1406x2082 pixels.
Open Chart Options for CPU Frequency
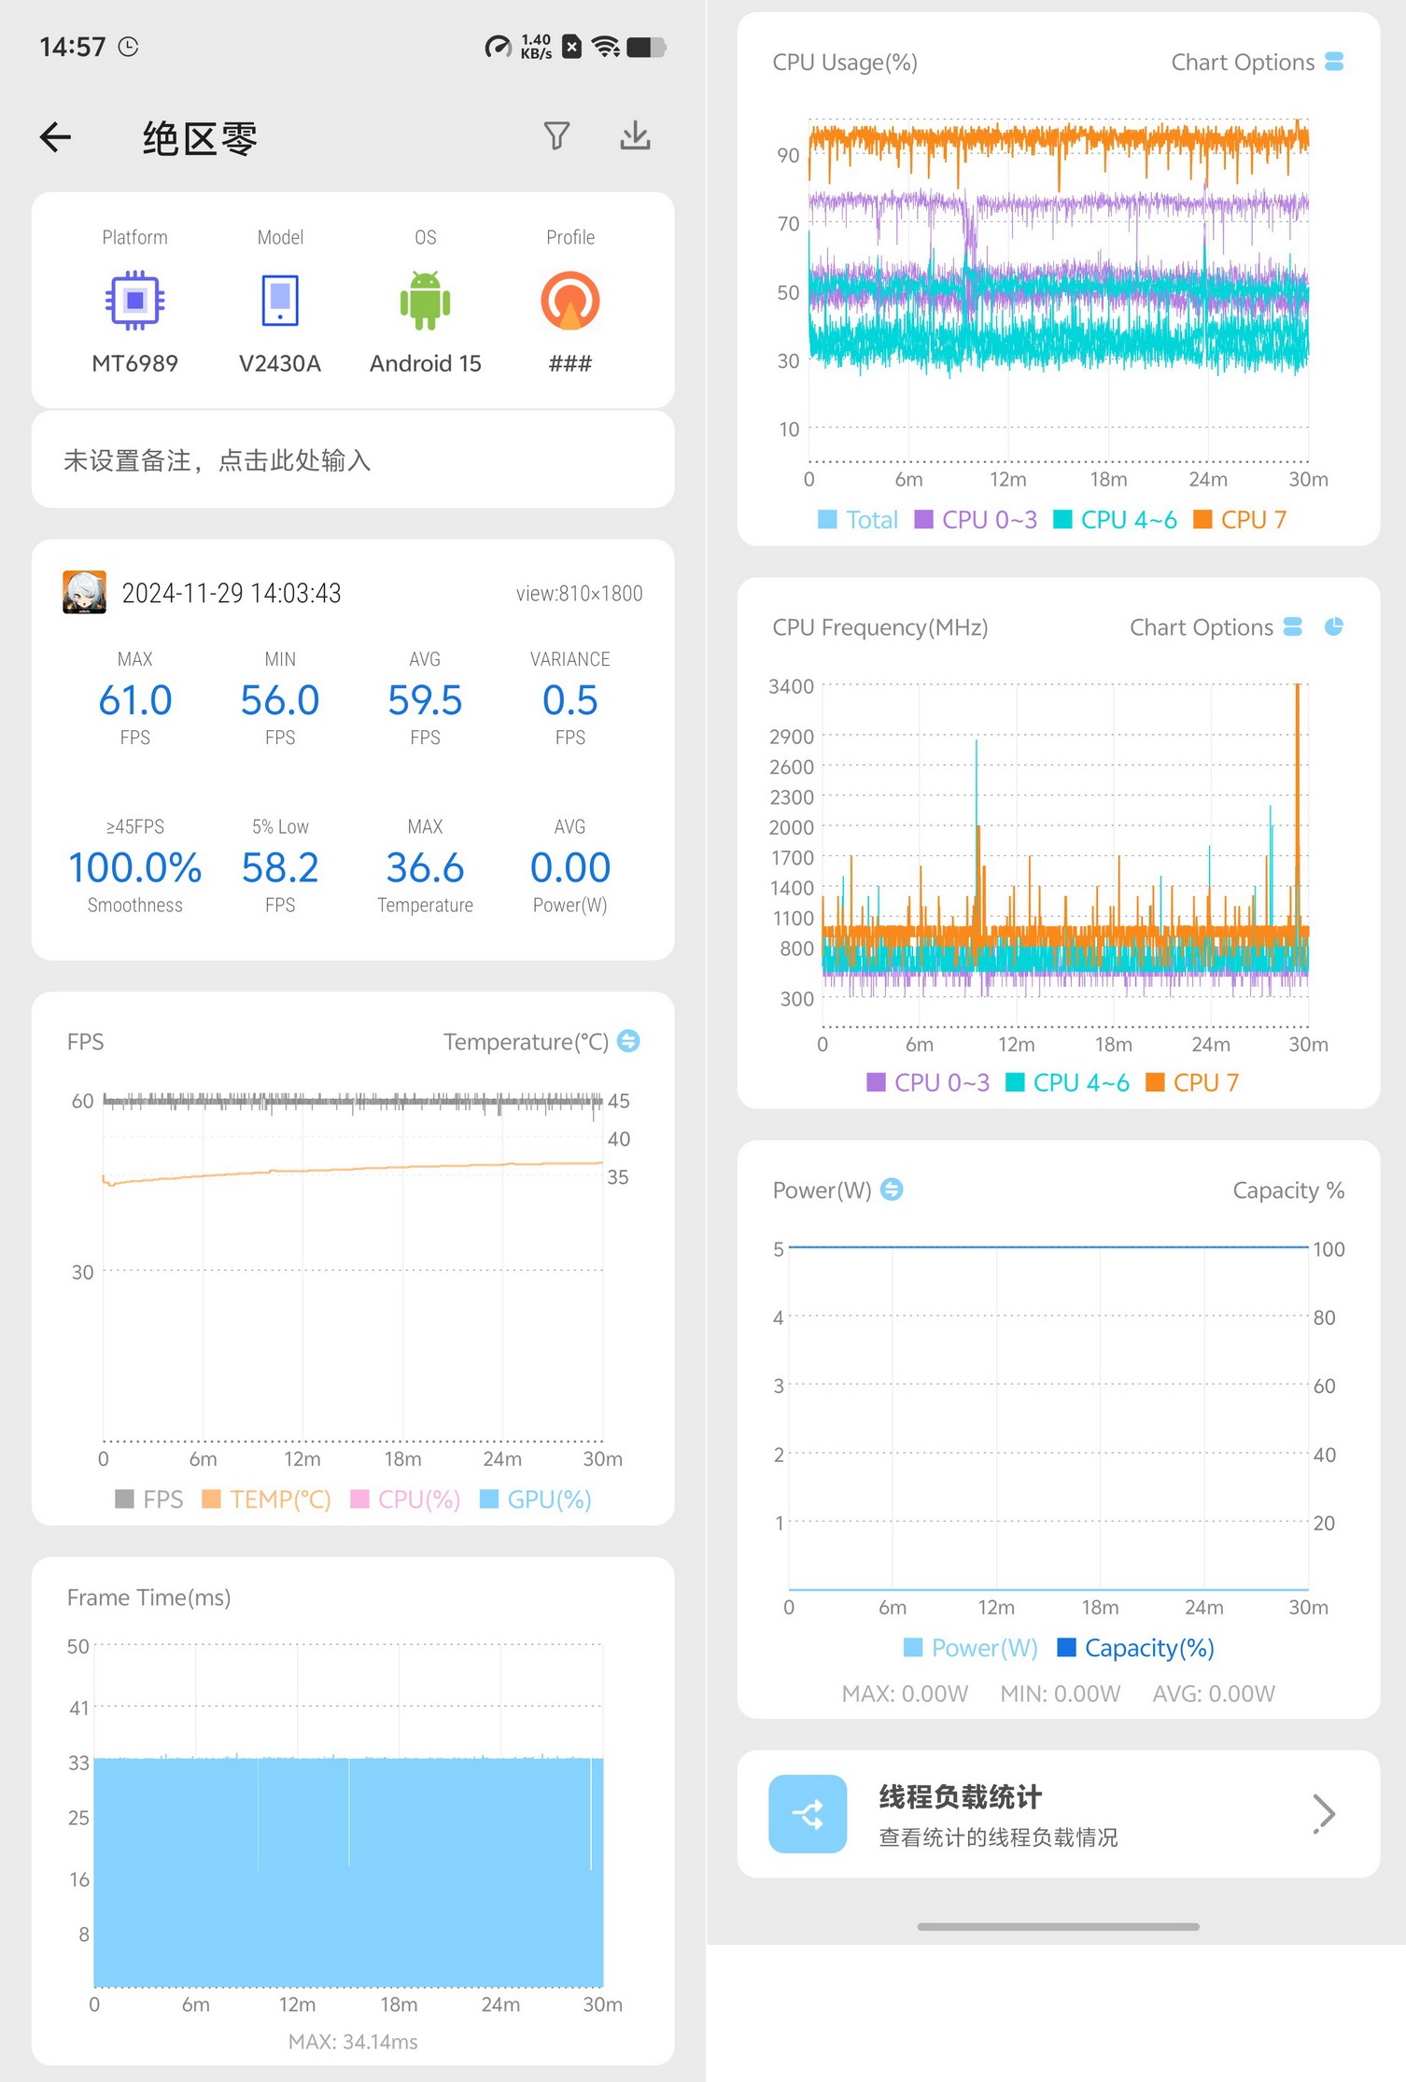coord(1202,626)
